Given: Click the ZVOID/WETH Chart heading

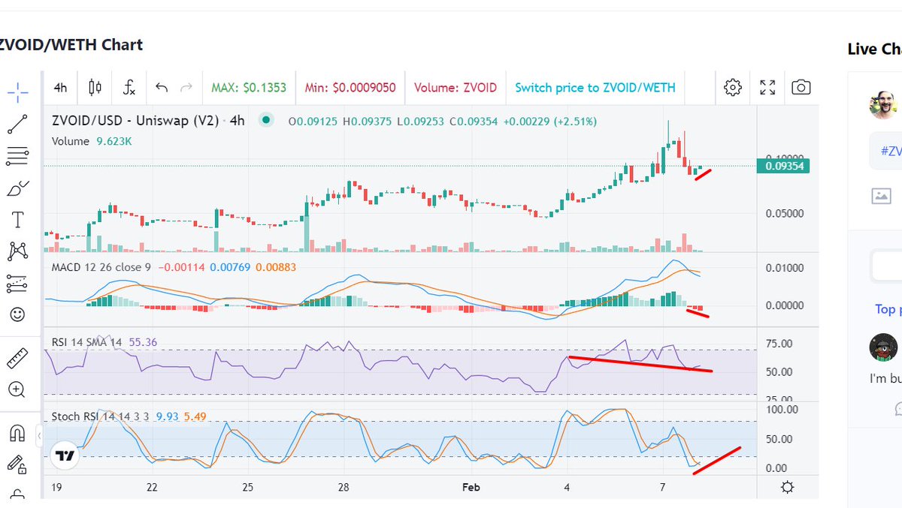Looking at the screenshot, I should point(71,45).
